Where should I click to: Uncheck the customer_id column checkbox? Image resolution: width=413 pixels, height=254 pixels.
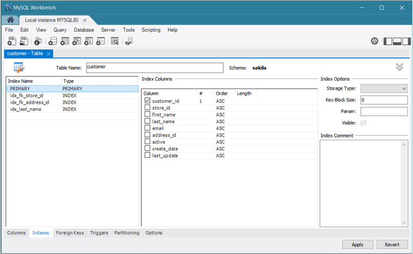147,101
